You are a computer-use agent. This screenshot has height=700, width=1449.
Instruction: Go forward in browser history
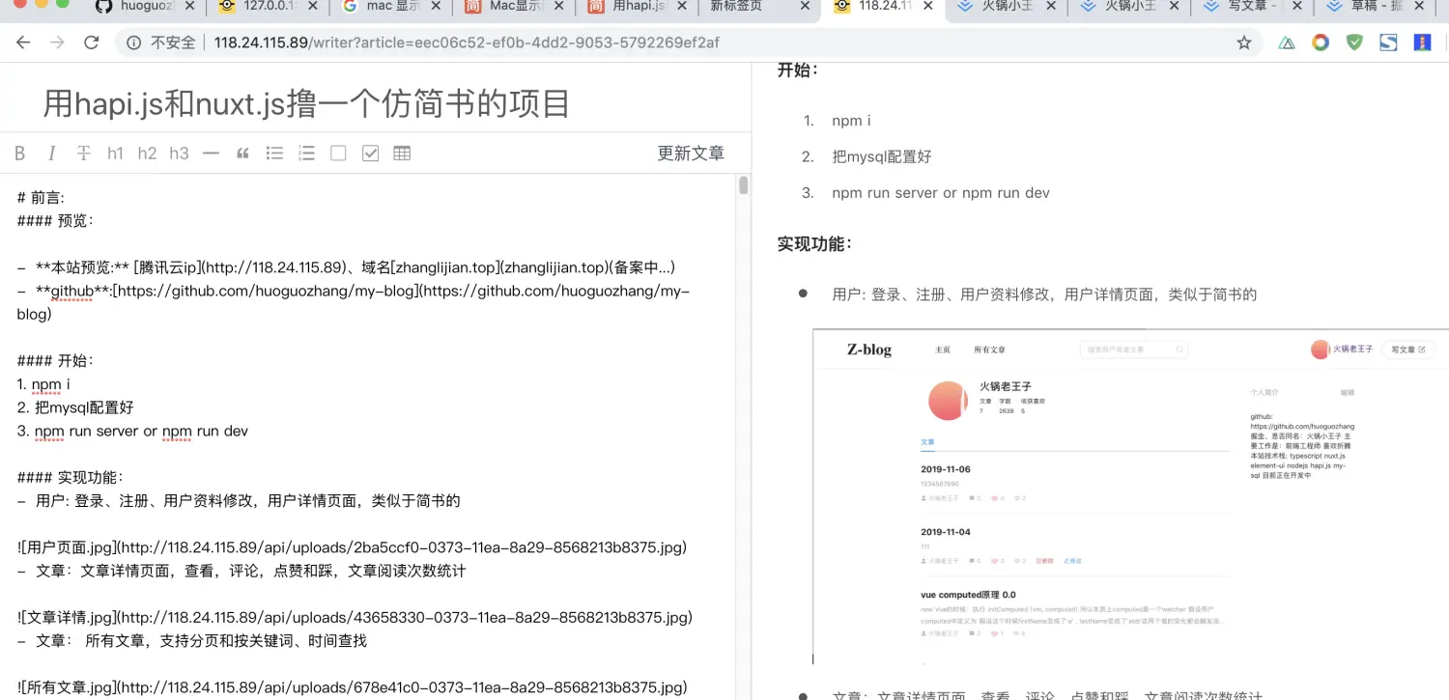pos(57,42)
